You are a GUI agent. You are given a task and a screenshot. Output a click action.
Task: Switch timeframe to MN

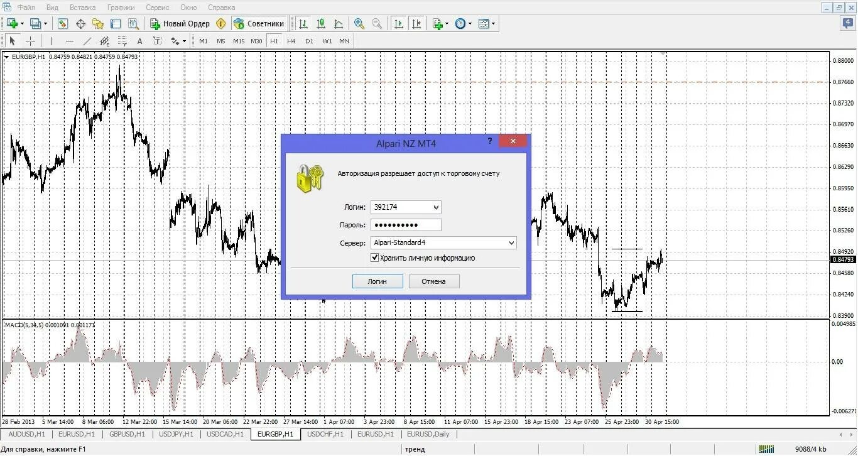(x=344, y=41)
